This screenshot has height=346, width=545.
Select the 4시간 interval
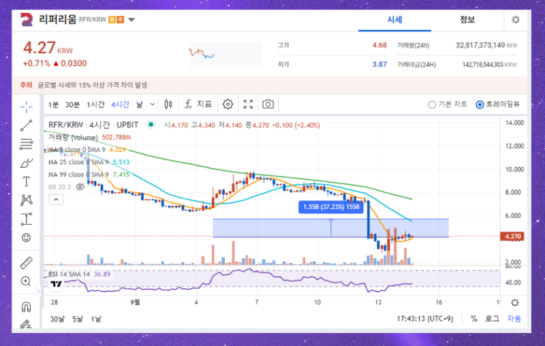tap(120, 105)
